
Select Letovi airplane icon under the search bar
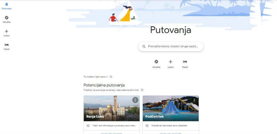click(x=170, y=62)
